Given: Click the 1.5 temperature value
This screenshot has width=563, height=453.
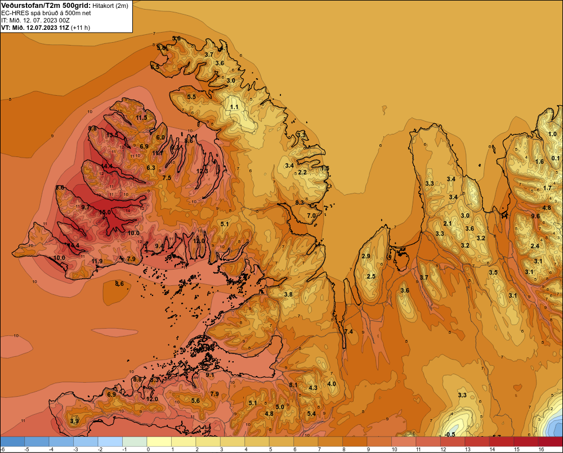Looking at the screenshot, I should (325, 168).
